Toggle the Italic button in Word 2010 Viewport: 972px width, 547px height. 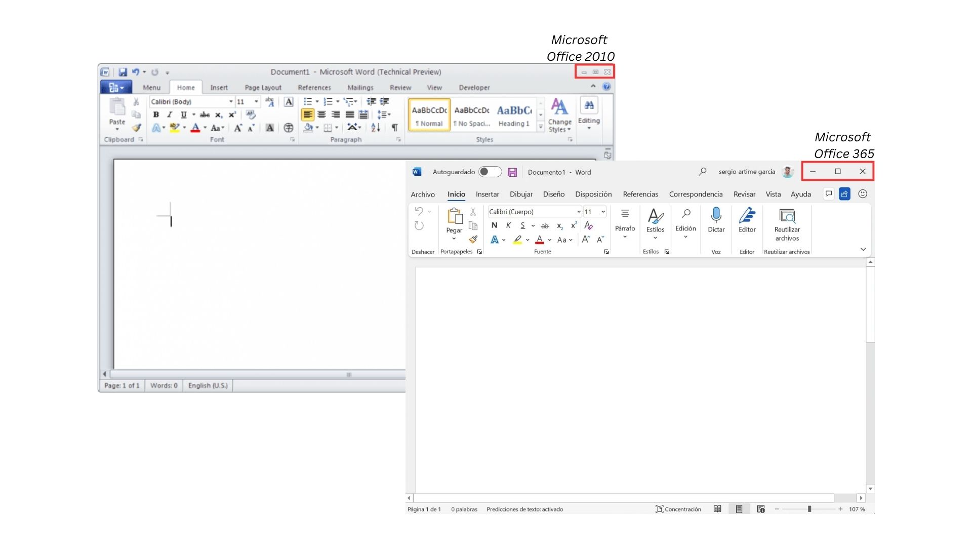click(x=170, y=115)
